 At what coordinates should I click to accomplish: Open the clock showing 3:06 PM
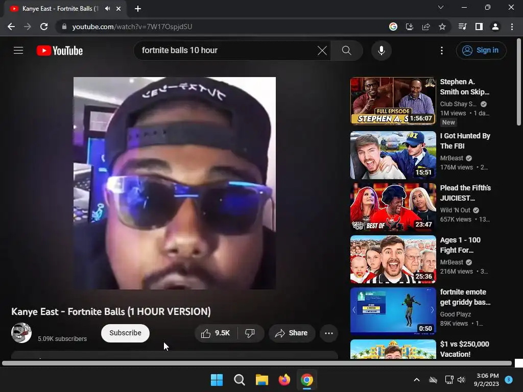(486, 380)
